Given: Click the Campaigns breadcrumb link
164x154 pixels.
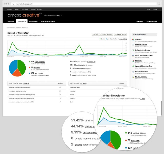Looking at the screenshot, I should pyautogui.click(x=11, y=27).
